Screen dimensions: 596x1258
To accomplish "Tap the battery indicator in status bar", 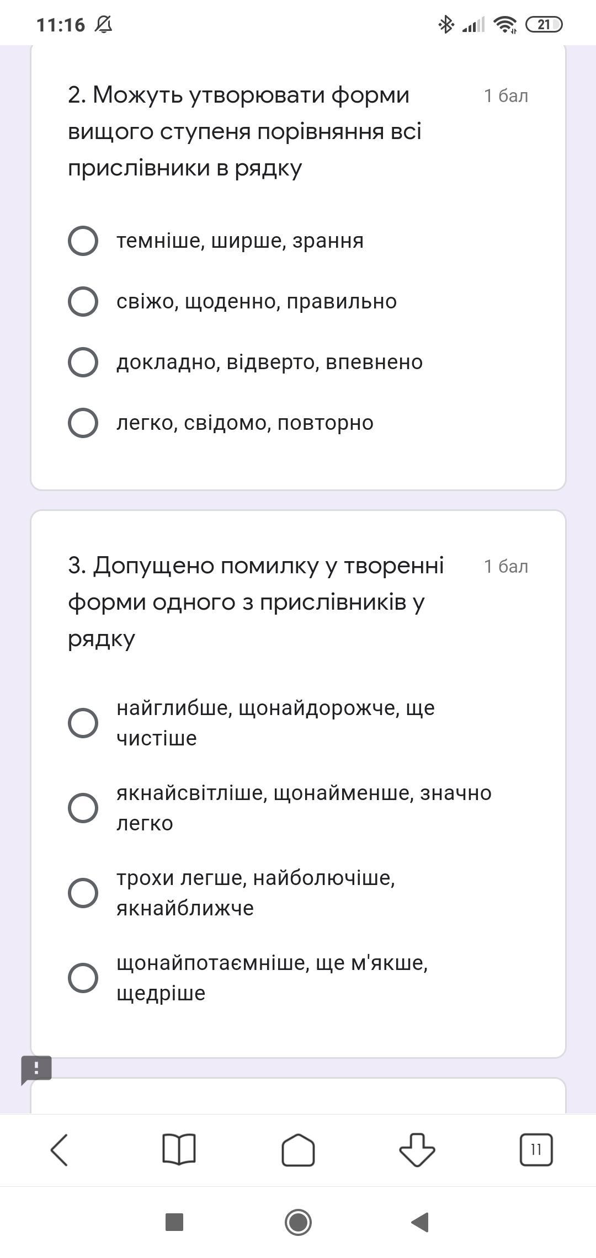I will (x=544, y=24).
